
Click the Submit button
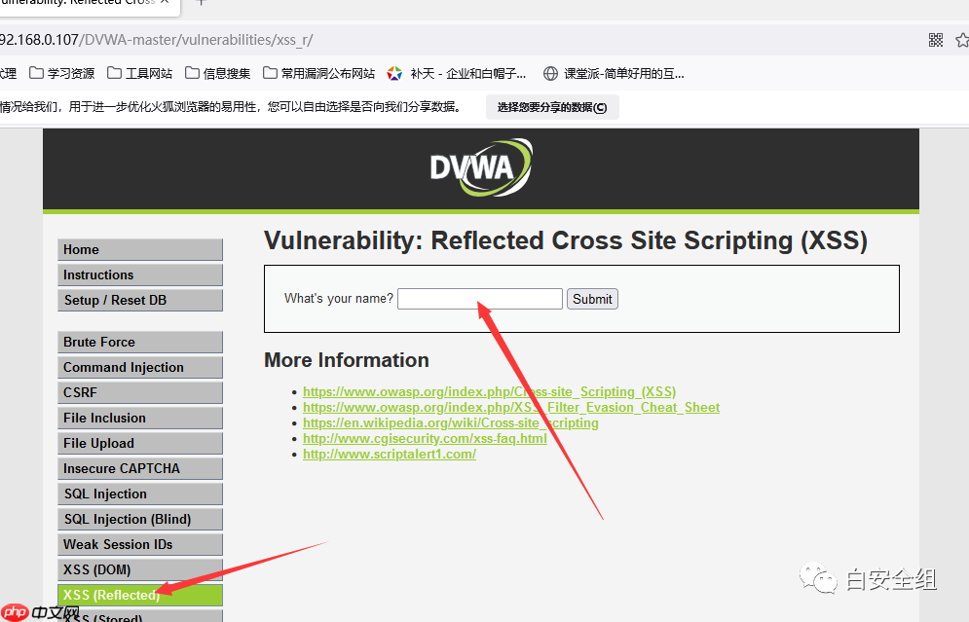pos(592,299)
